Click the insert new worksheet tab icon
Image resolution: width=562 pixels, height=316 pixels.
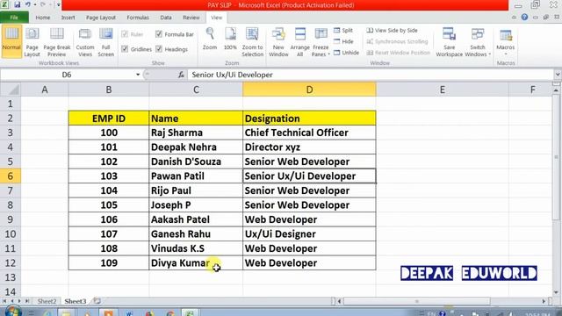coord(97,301)
